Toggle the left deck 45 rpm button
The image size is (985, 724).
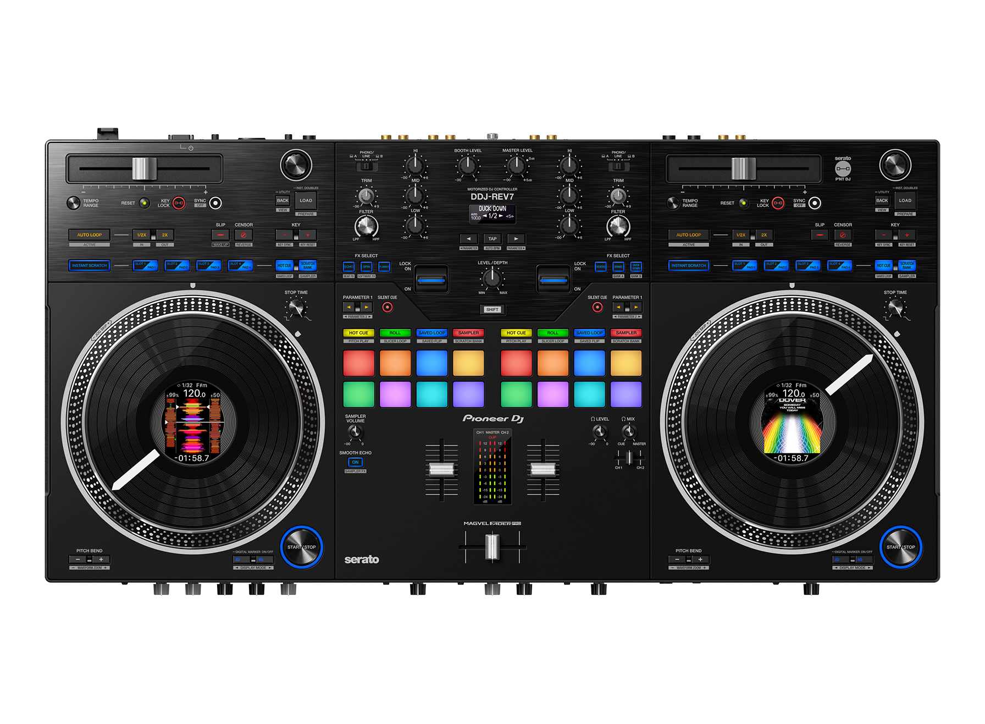tap(265, 560)
